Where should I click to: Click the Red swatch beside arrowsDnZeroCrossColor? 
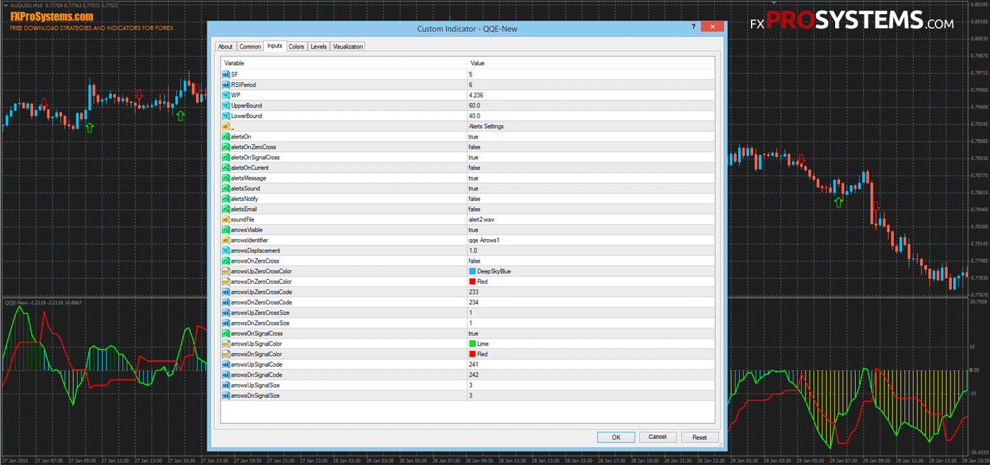[473, 281]
